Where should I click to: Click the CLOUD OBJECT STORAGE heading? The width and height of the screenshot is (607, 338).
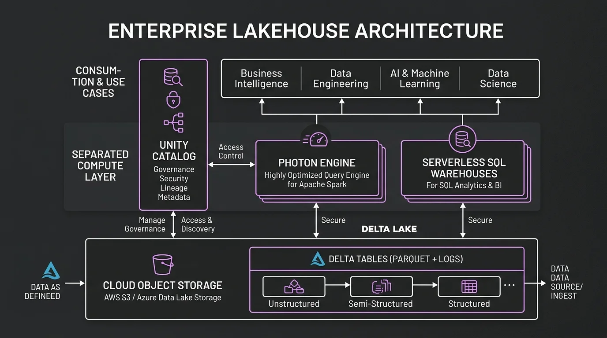pyautogui.click(x=163, y=285)
